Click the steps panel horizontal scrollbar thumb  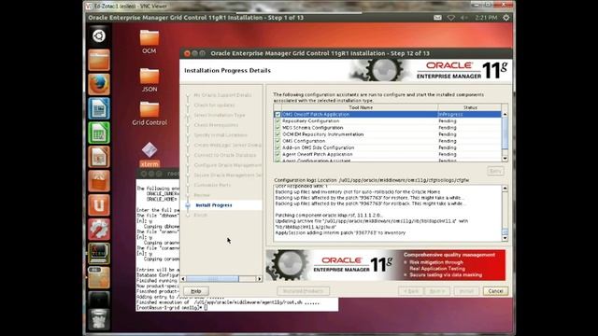tap(212, 279)
